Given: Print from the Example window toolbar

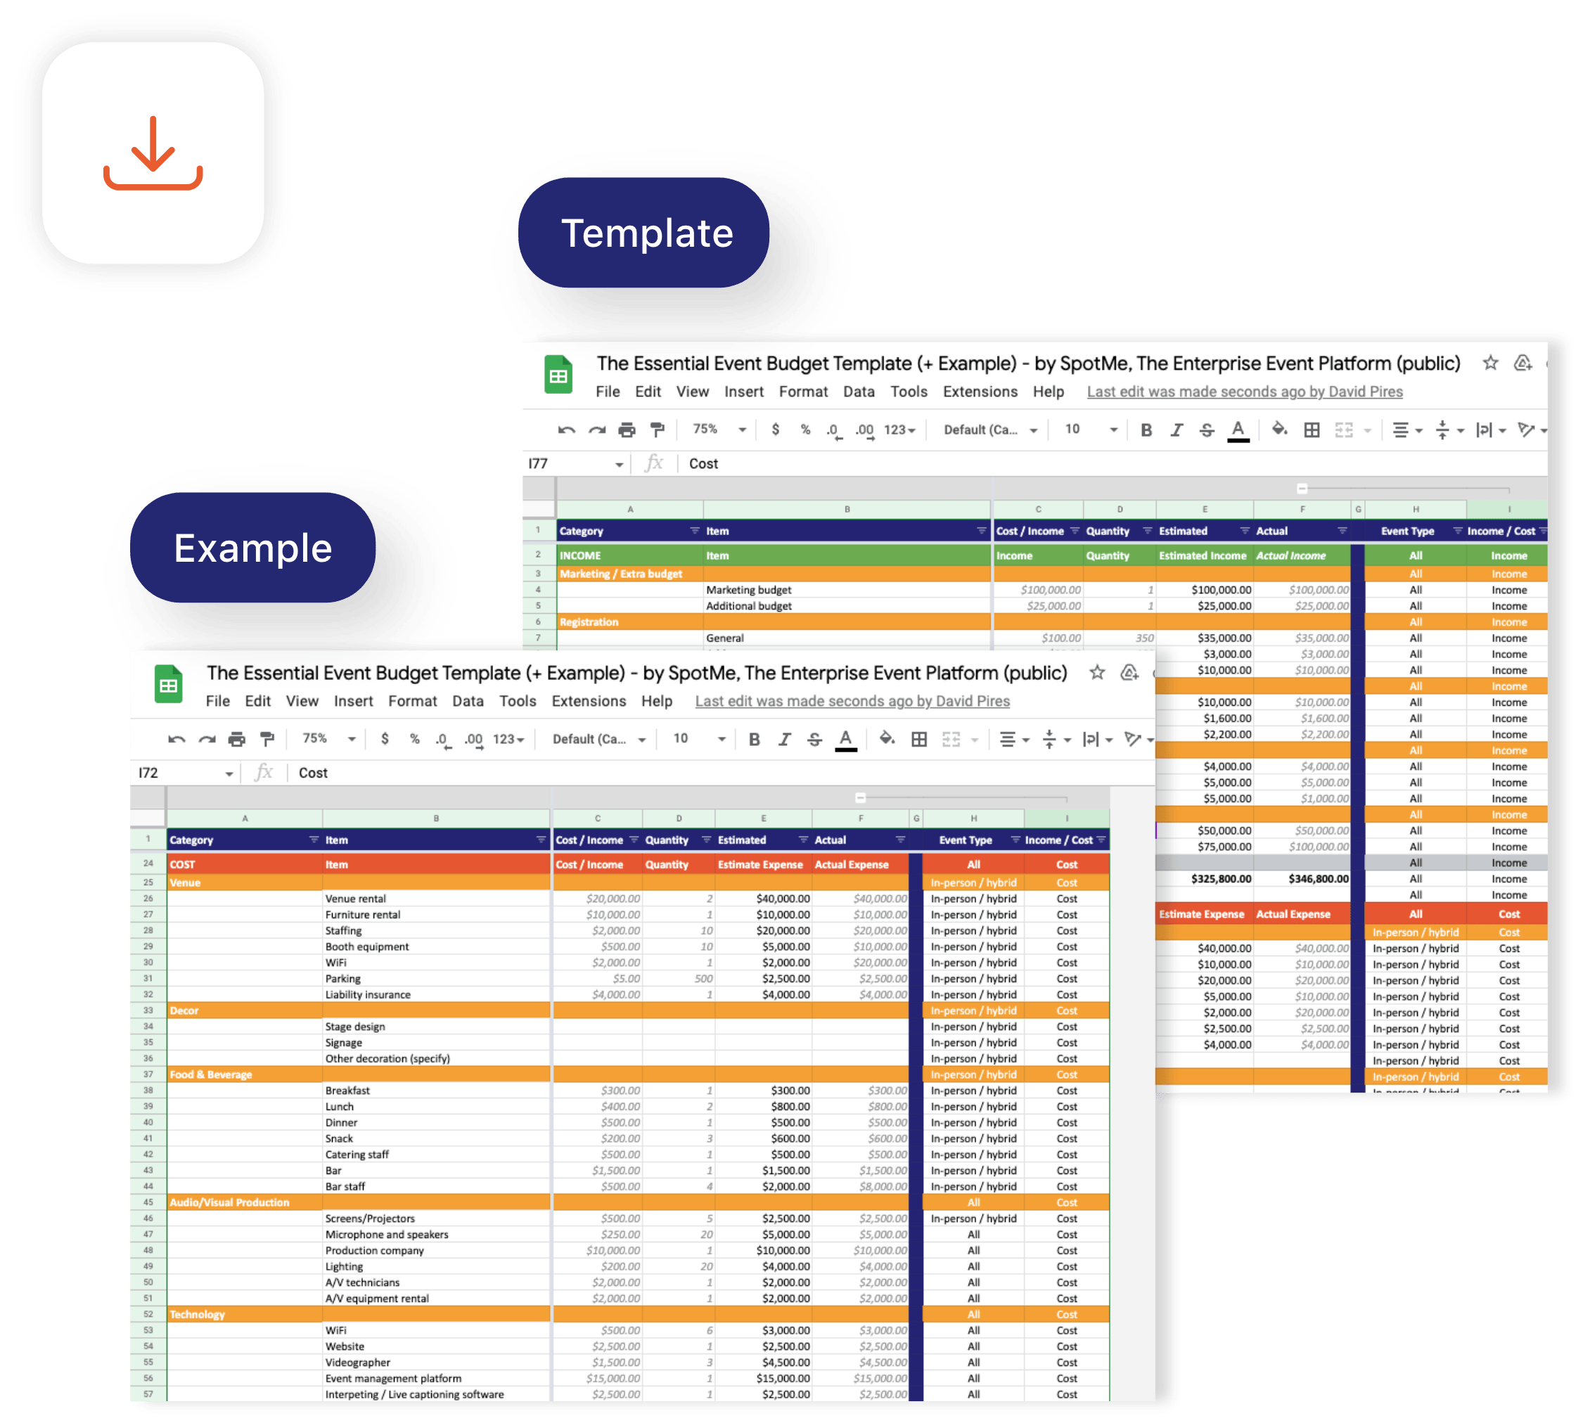Looking at the screenshot, I should [x=237, y=739].
